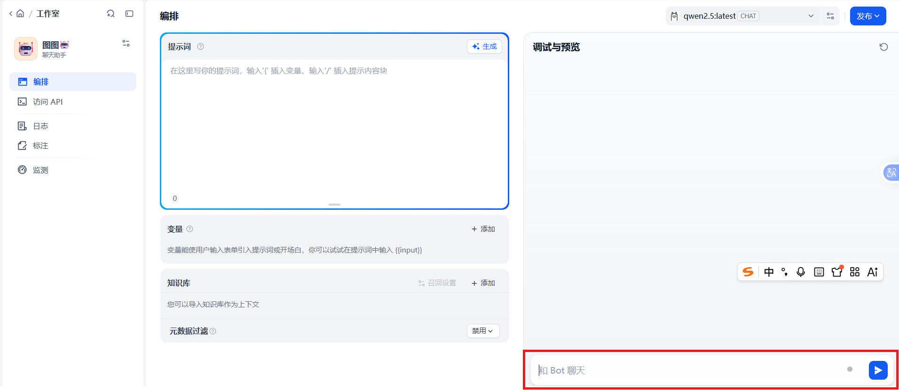Click the 聊天助手 subtitle text
899x390 pixels.
click(x=54, y=55)
